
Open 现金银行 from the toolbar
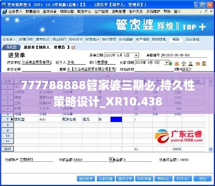[59, 40]
